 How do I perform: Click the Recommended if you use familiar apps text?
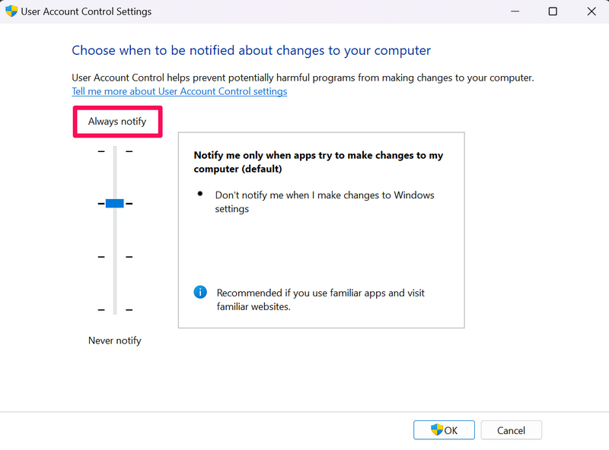(x=320, y=299)
